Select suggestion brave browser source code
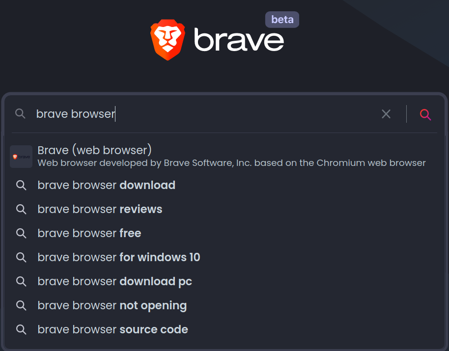This screenshot has width=449, height=351. point(224,329)
